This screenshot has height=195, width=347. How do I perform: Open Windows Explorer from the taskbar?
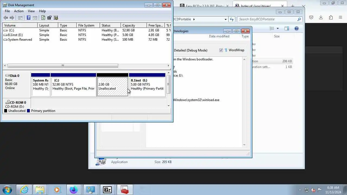(40, 190)
